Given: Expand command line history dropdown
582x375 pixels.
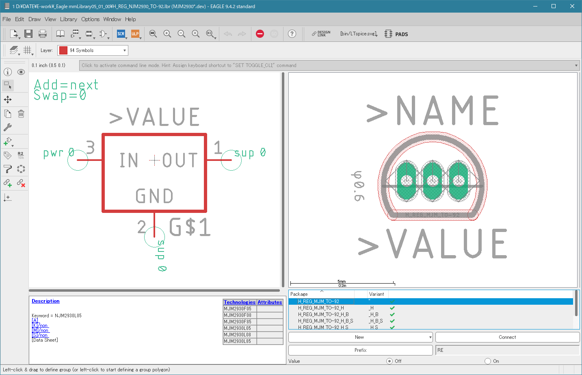Looking at the screenshot, I should pyautogui.click(x=576, y=65).
